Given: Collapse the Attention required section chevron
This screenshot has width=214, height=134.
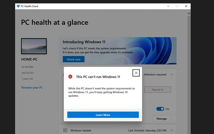Looking at the screenshot, I should click(x=172, y=74).
